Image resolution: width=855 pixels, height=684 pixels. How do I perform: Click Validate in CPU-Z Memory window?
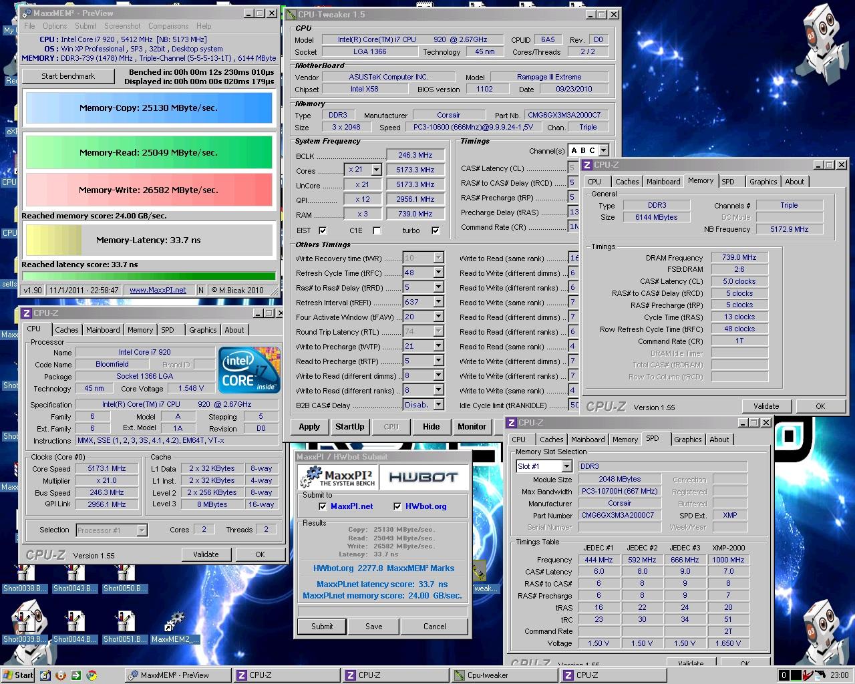(x=766, y=406)
